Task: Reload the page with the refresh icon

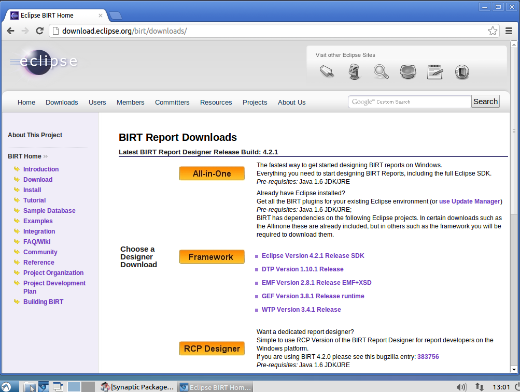Action: point(40,31)
